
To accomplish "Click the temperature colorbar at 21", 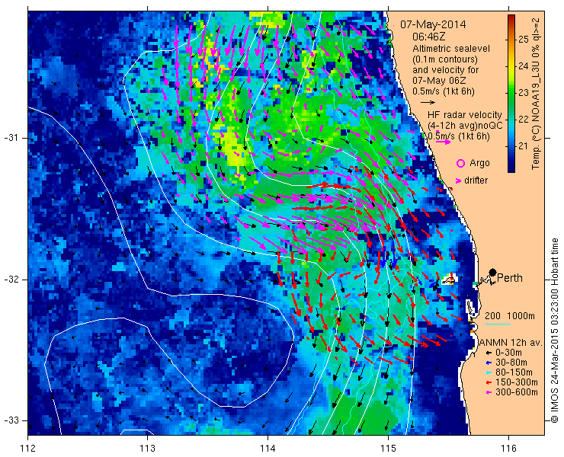I will coord(511,146).
